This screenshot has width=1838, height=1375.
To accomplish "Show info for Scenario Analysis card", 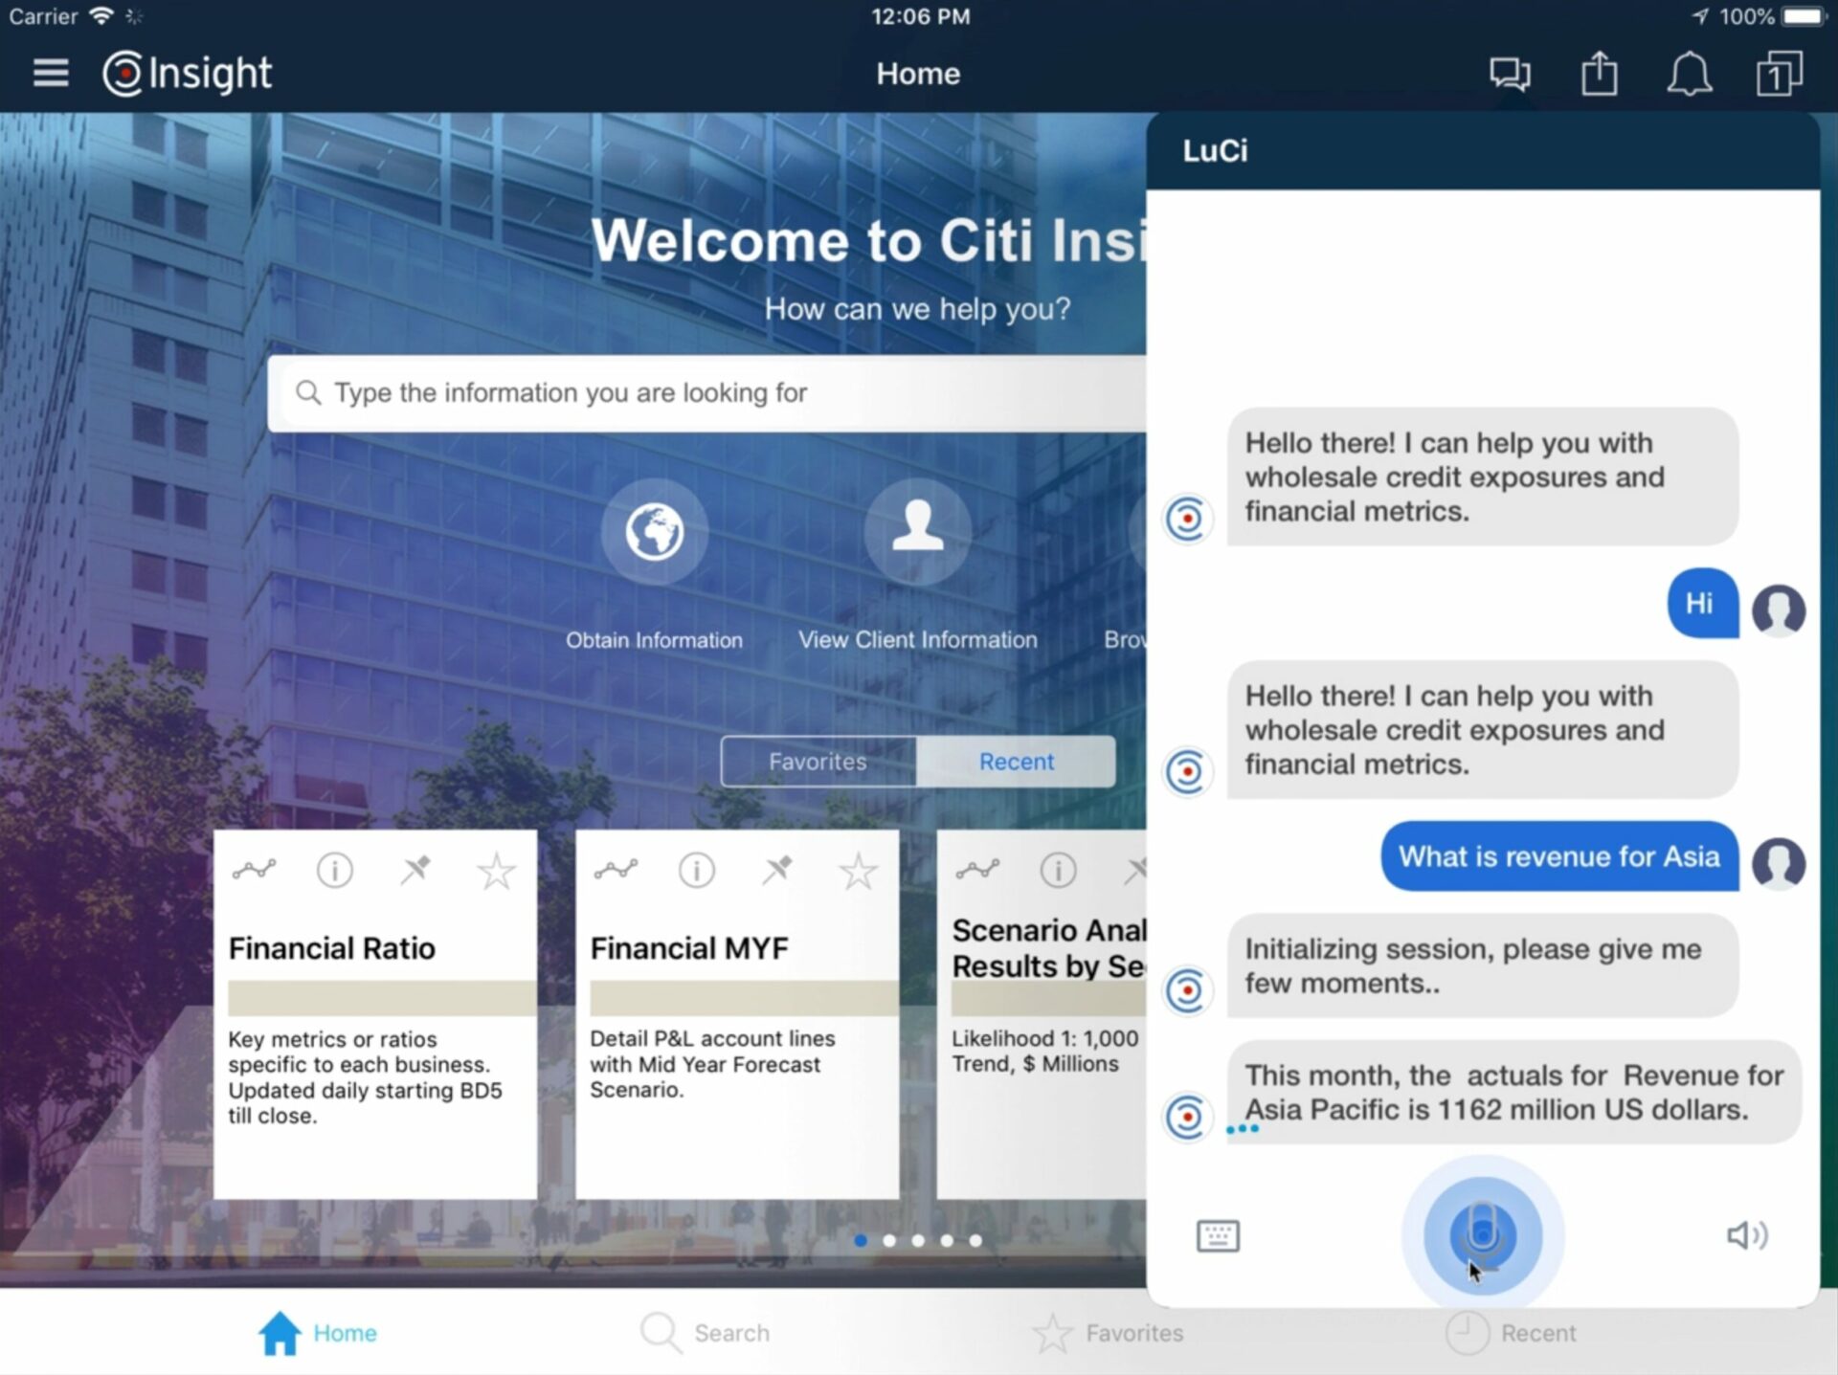I will 1058,871.
